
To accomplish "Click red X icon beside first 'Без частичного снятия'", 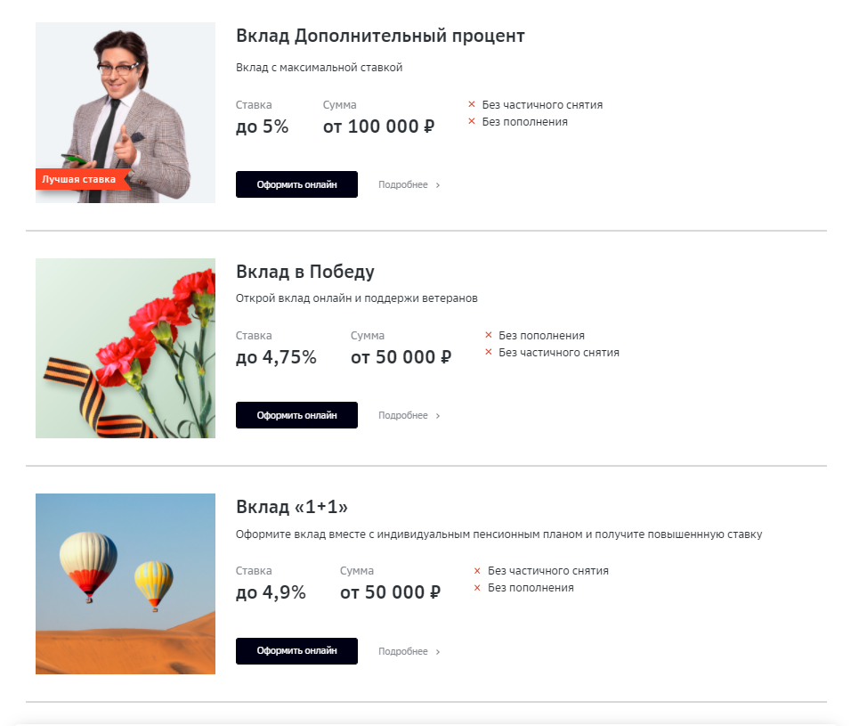I will click(x=472, y=105).
